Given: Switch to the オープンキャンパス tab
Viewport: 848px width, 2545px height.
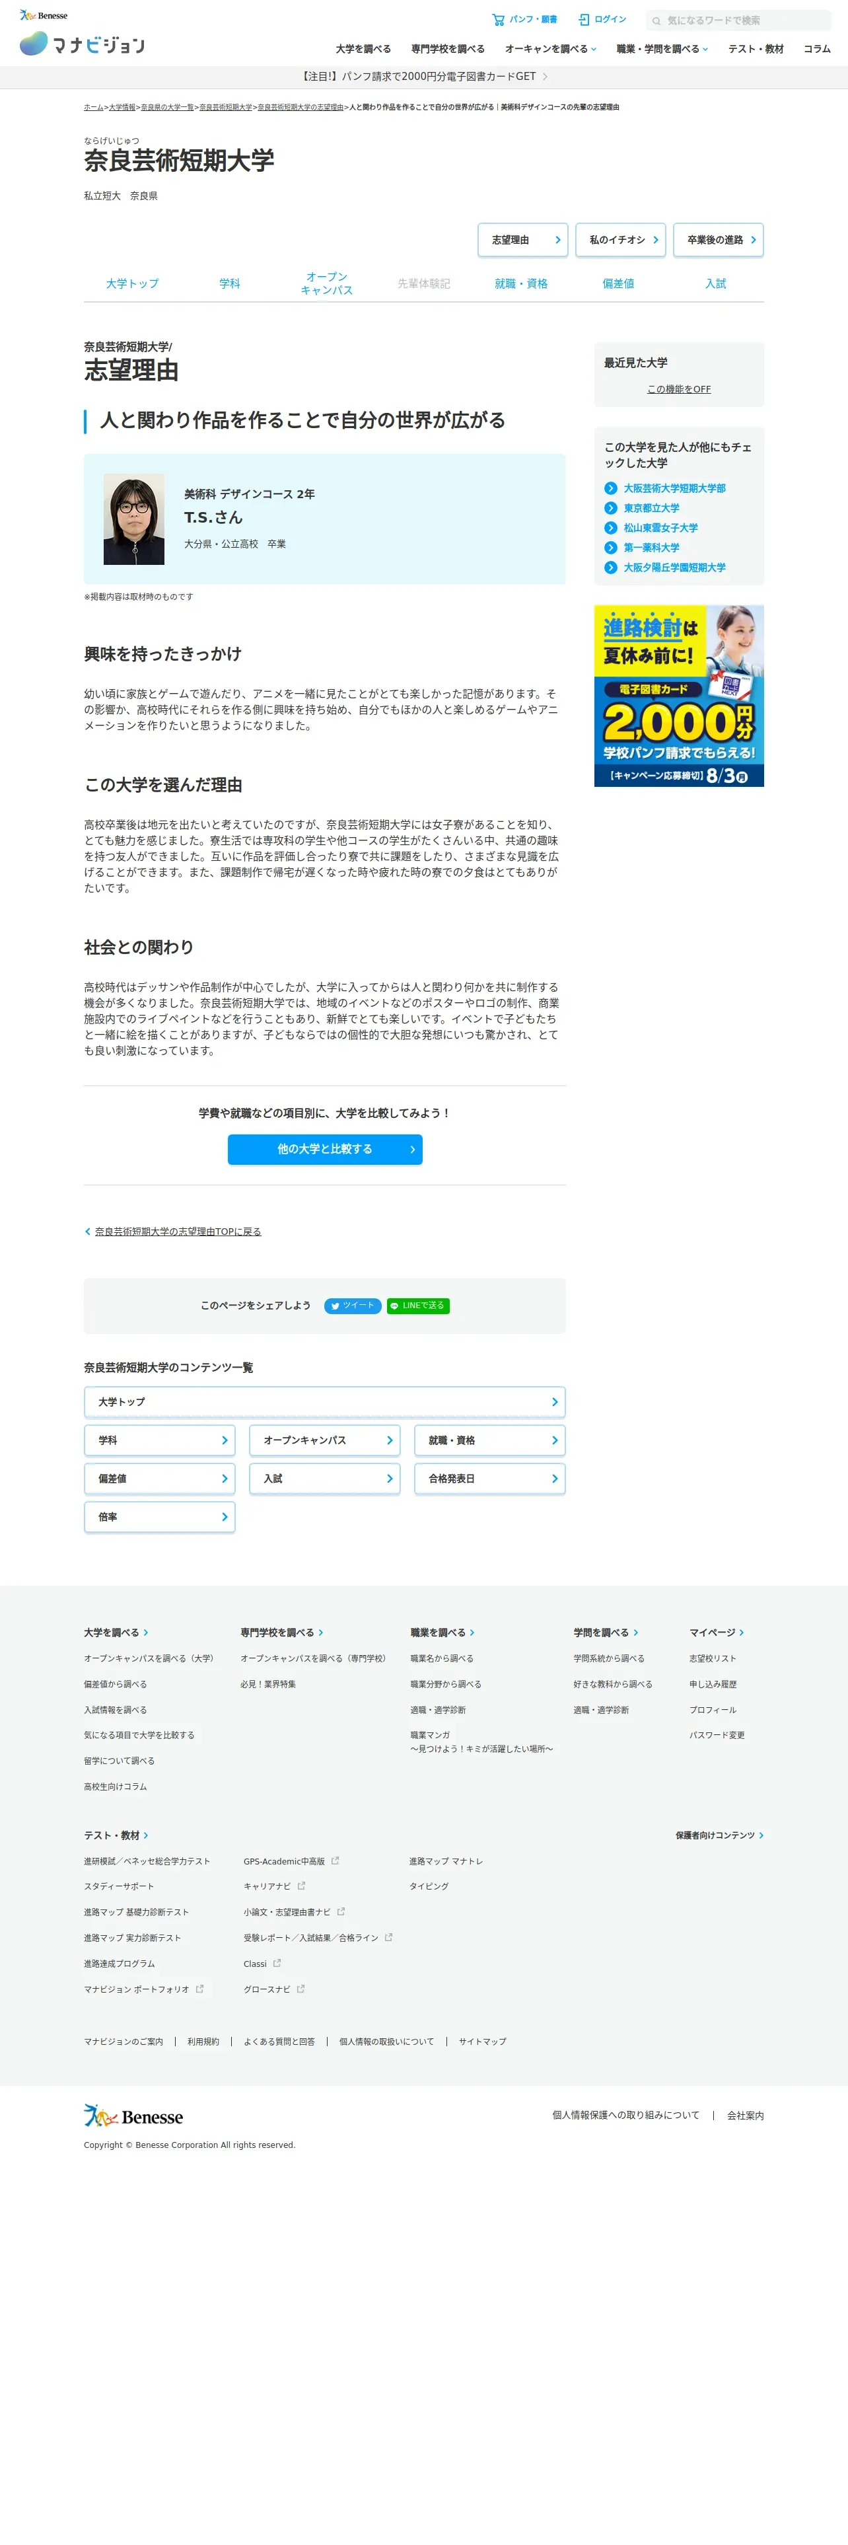Looking at the screenshot, I should (x=327, y=283).
